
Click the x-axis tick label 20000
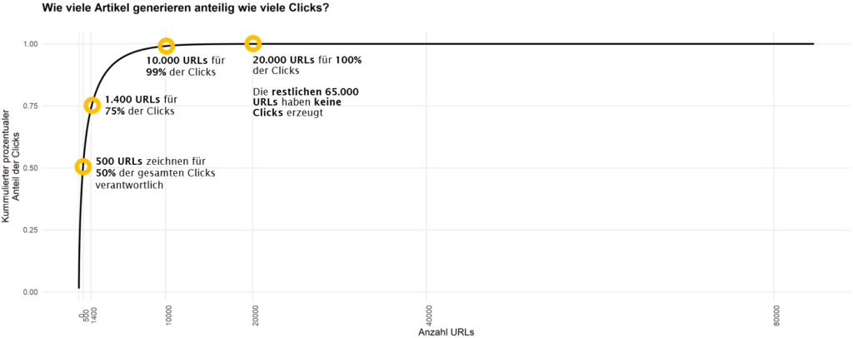[255, 317]
